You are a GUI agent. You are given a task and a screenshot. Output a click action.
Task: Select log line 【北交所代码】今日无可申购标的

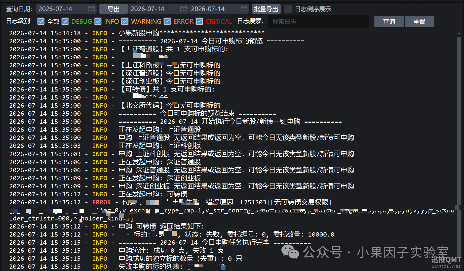(x=115, y=105)
